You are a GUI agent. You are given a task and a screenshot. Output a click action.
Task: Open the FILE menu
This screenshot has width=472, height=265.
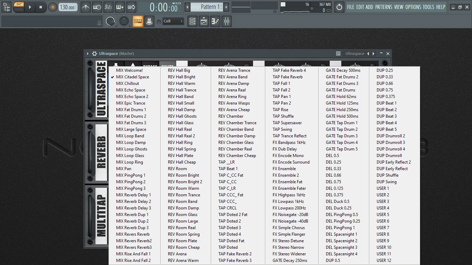point(351,7)
